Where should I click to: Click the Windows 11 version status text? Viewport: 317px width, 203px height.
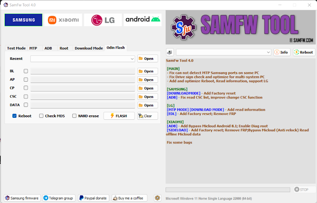(209, 199)
